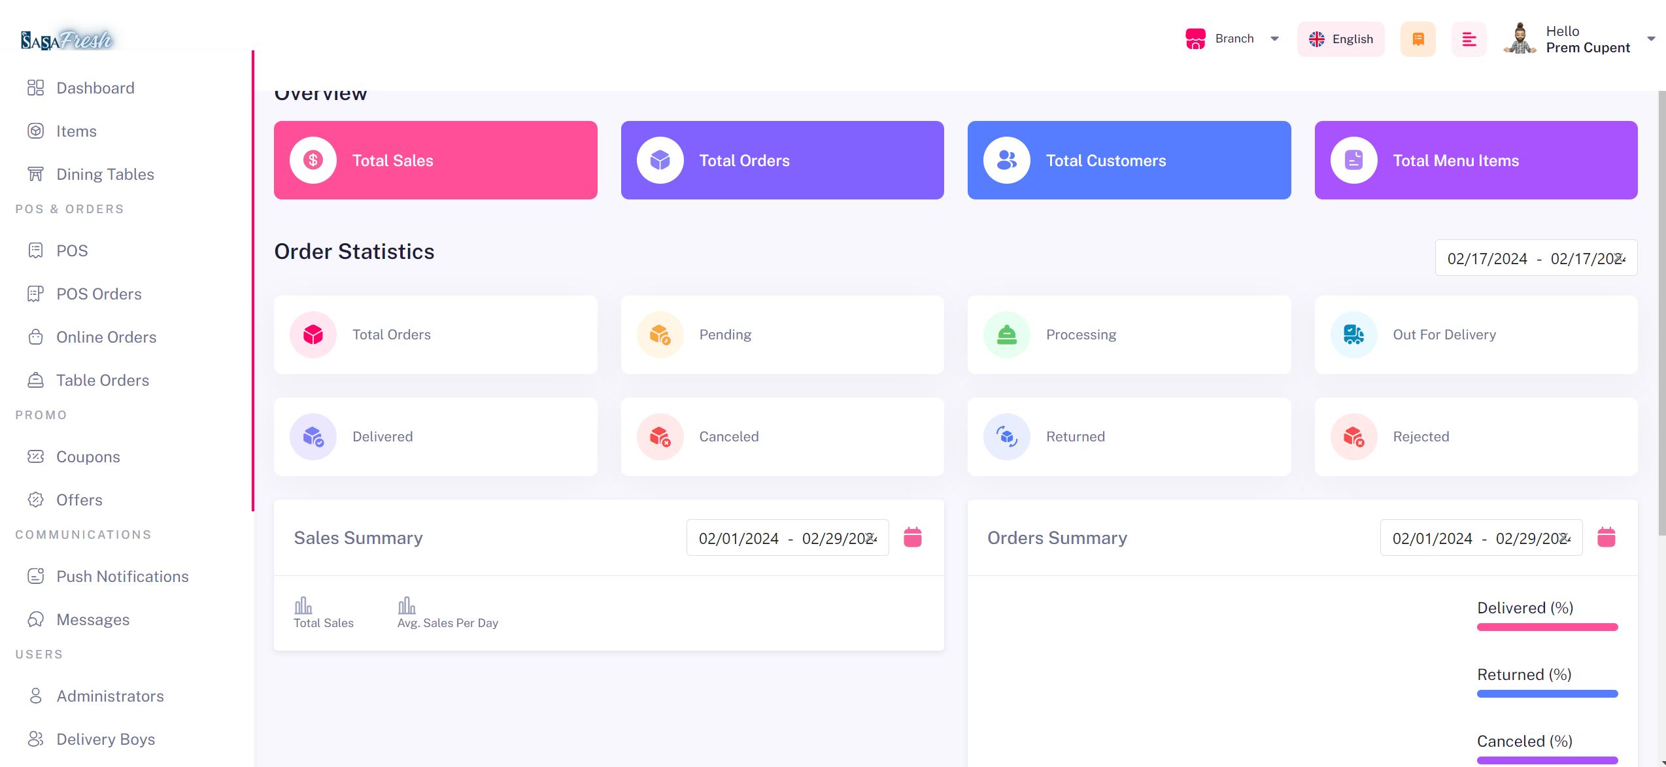
Task: Open the English language selector
Action: click(1340, 39)
